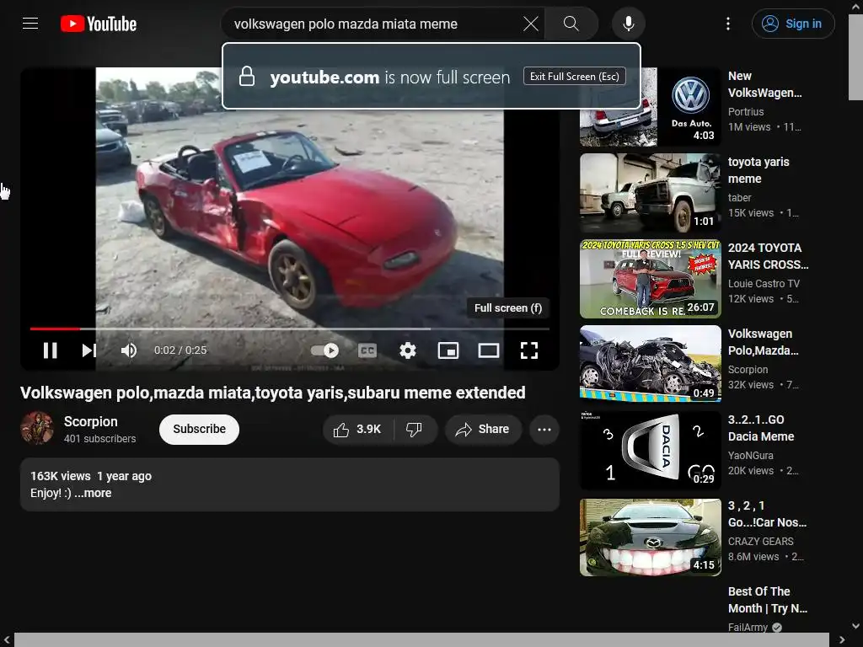Click '163K views 1 year ago' text
Viewport: 863px width, 647px height.
tap(91, 477)
